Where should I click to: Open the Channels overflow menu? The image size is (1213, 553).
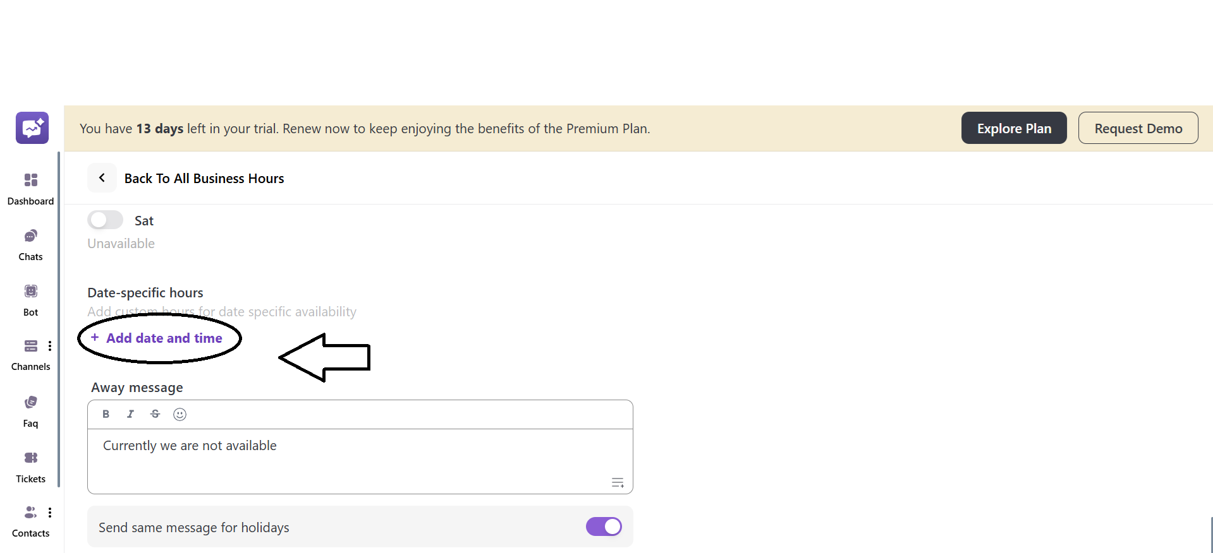pos(50,346)
